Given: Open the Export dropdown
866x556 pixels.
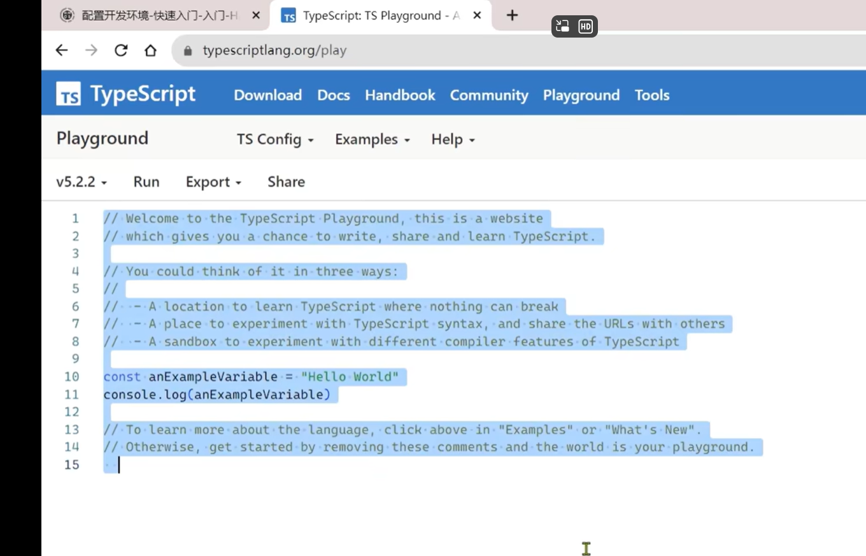Looking at the screenshot, I should point(213,182).
